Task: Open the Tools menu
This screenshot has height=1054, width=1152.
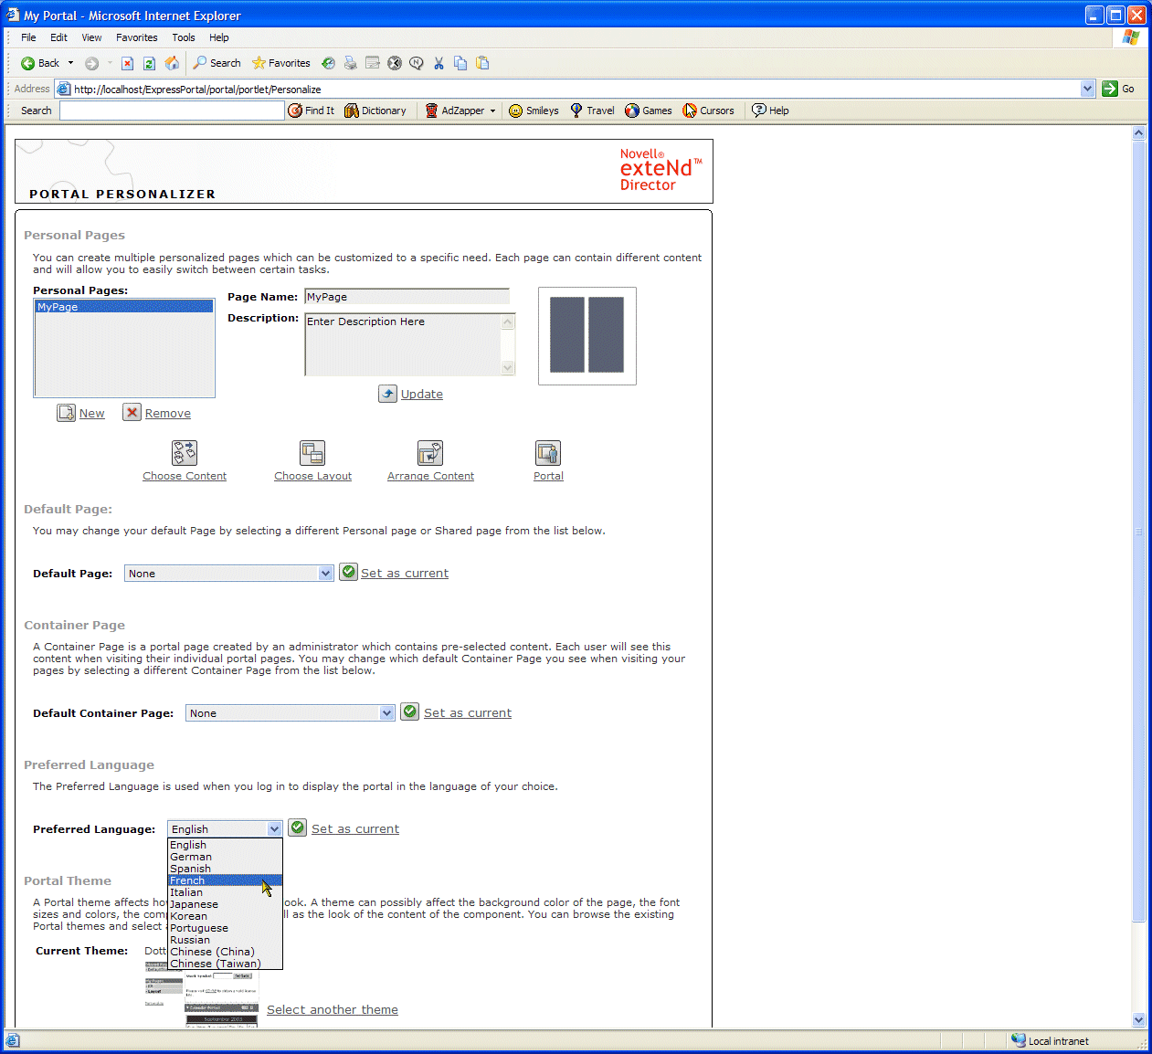Action: tap(183, 37)
